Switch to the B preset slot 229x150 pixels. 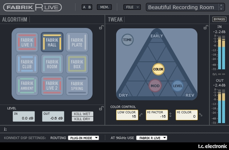coord(90,7)
